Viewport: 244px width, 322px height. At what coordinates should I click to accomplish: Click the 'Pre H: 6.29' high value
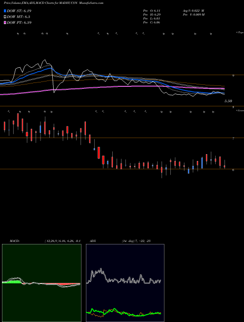tap(152, 15)
